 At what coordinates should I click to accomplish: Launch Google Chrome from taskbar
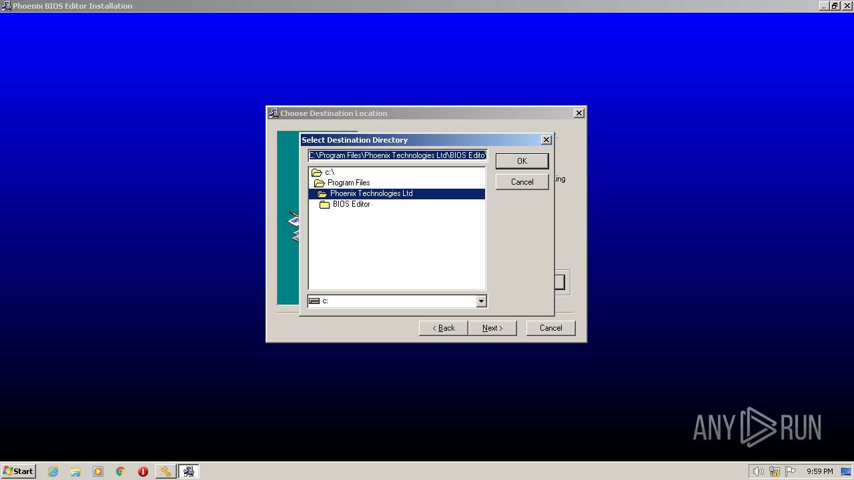[121, 471]
